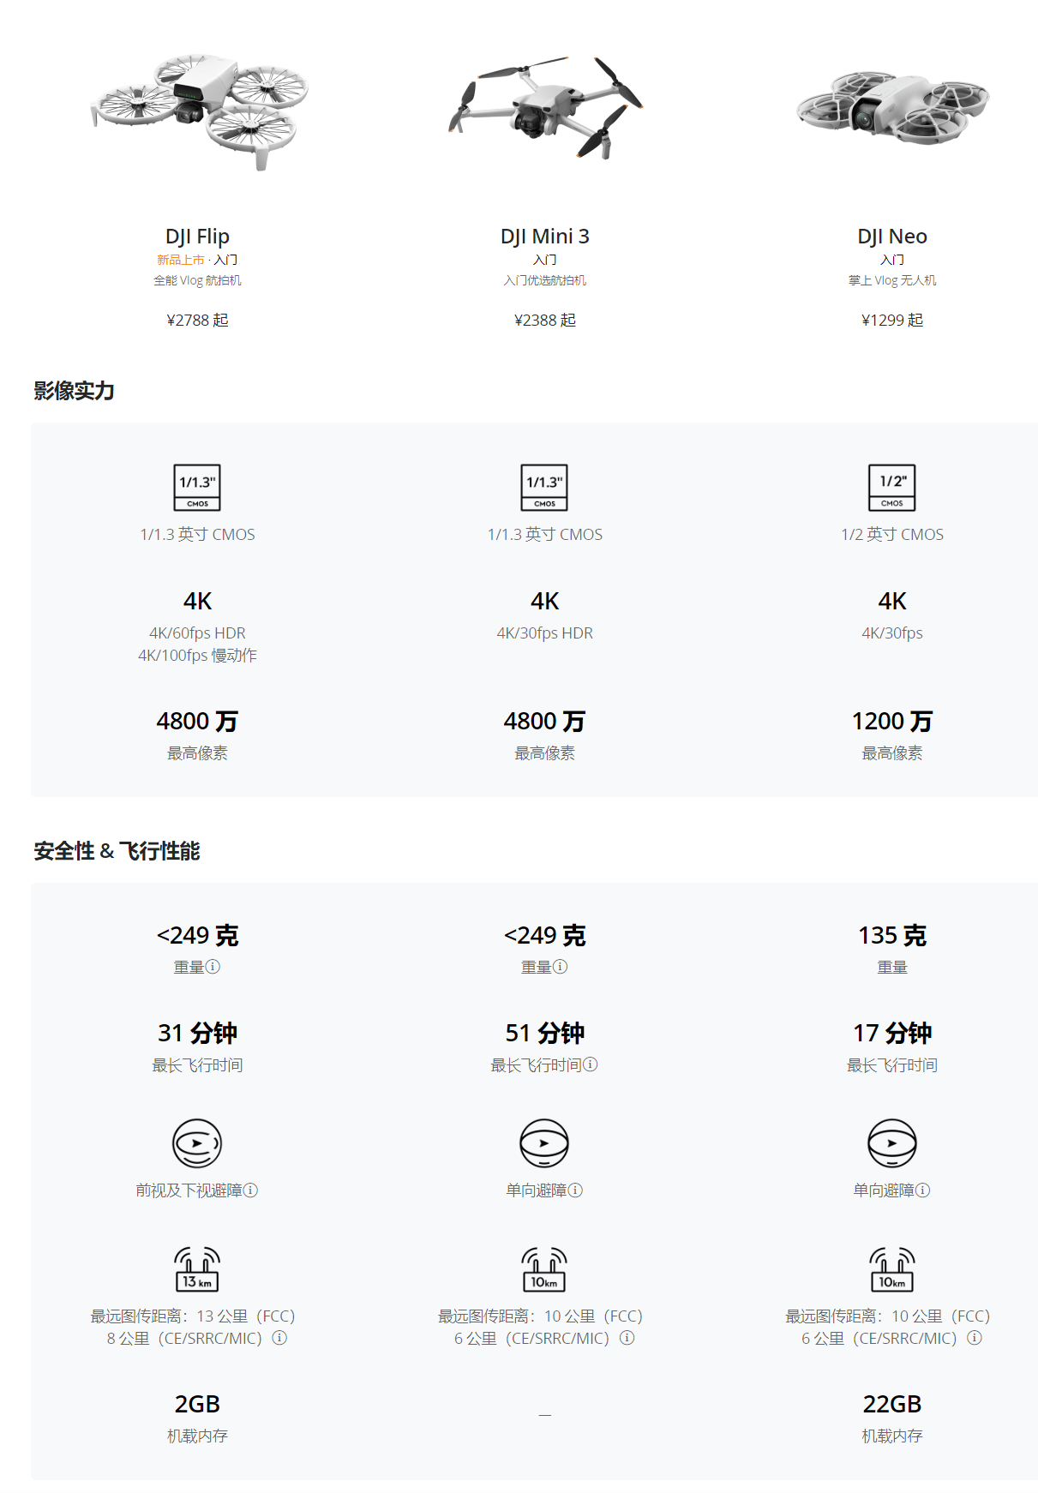Click the 31 分钟 flight time value

pyautogui.click(x=197, y=1033)
